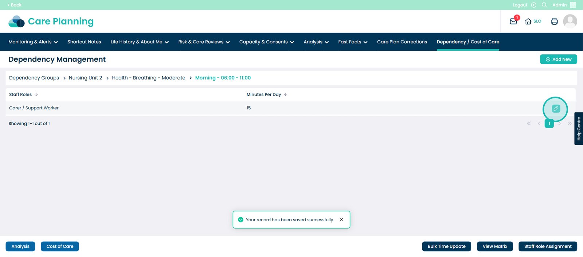Expand the Risk & Care Reviews dropdown

pyautogui.click(x=204, y=42)
